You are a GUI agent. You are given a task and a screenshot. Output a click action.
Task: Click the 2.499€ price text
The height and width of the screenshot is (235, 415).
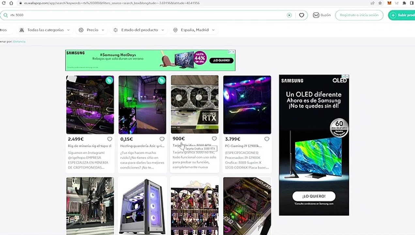(x=76, y=139)
